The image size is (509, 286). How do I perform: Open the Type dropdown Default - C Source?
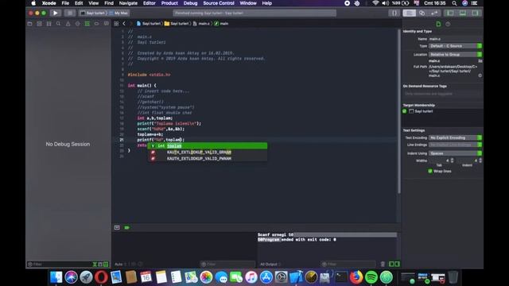pos(455,46)
